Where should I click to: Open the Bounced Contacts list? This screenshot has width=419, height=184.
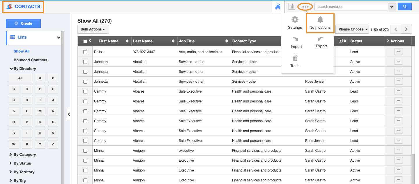(30, 60)
